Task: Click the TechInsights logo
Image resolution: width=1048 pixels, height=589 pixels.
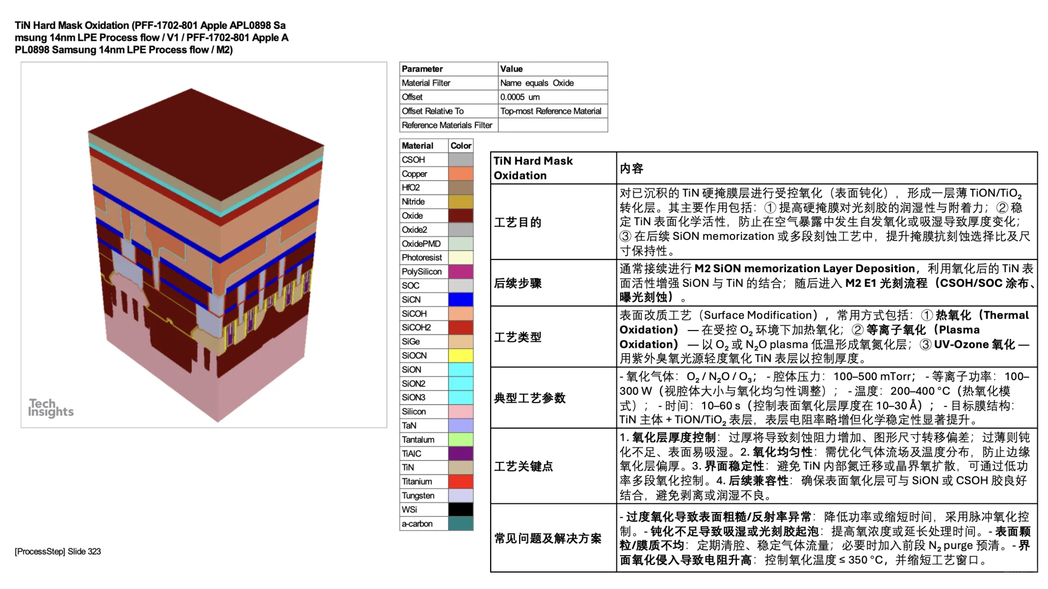Action: (51, 407)
